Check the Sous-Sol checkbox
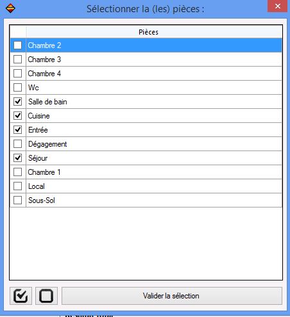Screen dimensions: 290x317 point(17,200)
